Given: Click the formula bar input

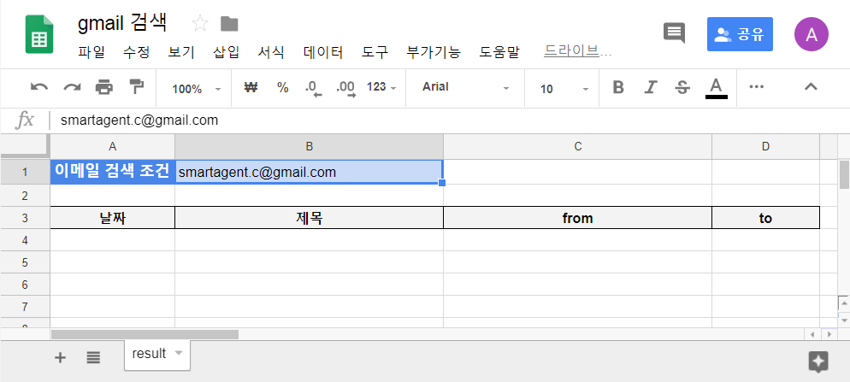Looking at the screenshot, I should tap(450, 120).
